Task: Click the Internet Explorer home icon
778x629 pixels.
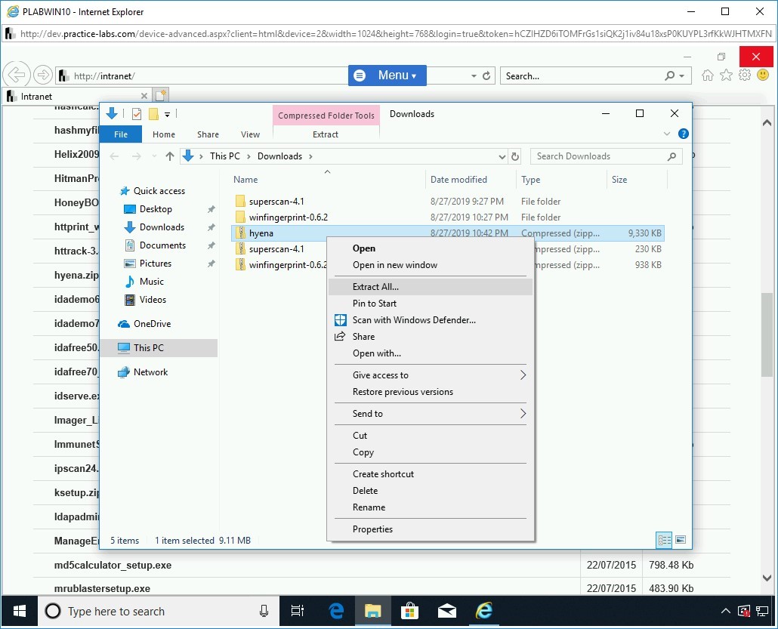Action: click(707, 76)
